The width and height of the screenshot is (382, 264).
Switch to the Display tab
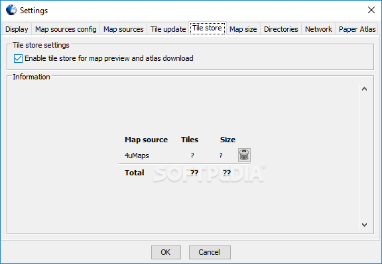17,29
